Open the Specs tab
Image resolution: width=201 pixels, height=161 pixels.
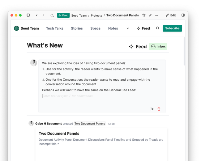(95, 28)
